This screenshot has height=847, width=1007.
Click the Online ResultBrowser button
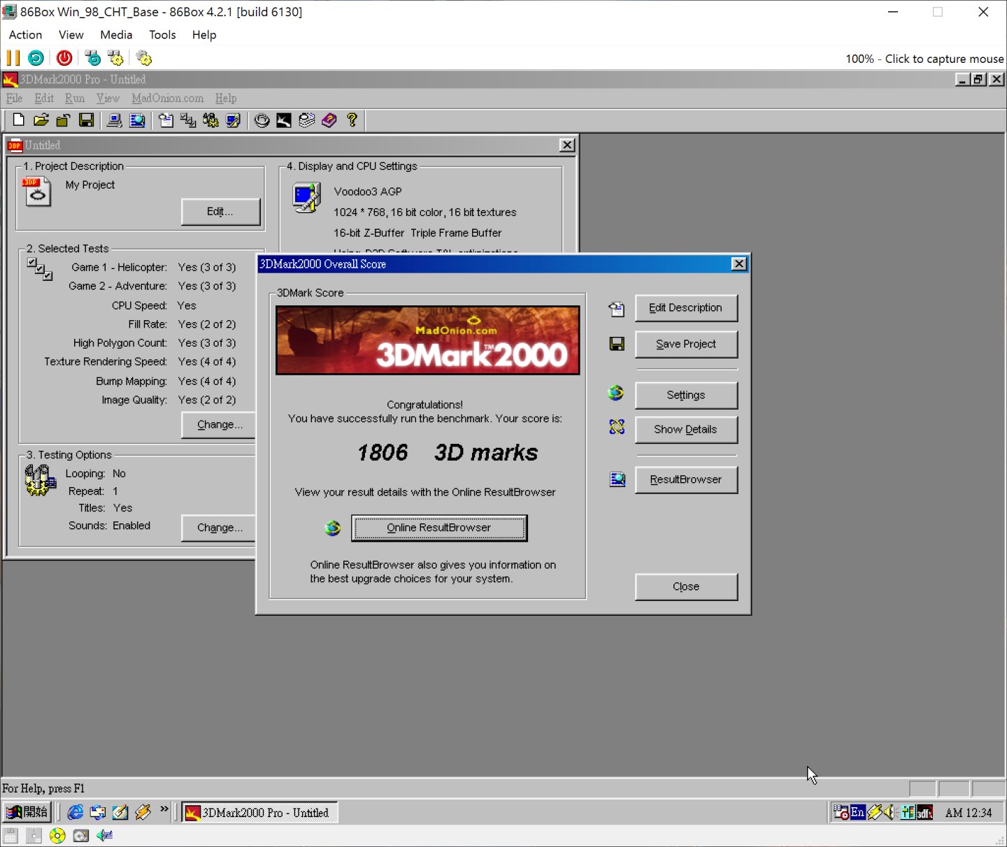pyautogui.click(x=439, y=528)
